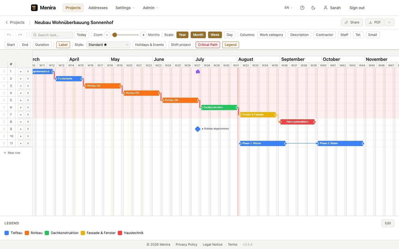Toggle the Label display option

pos(63,45)
